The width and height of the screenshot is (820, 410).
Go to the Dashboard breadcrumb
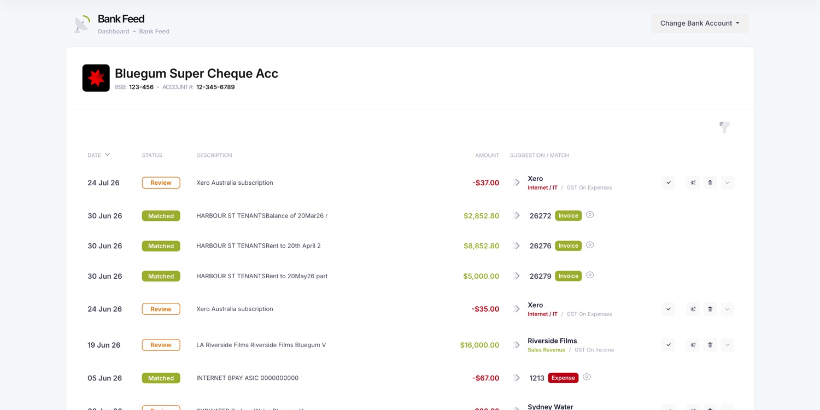coord(114,31)
